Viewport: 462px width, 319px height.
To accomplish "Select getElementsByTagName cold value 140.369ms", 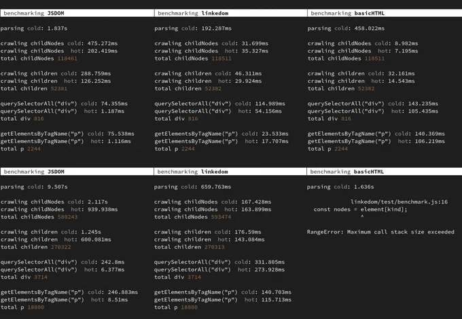I will pyautogui.click(x=430, y=134).
